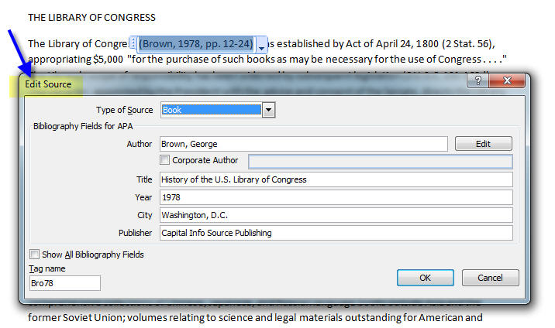Click the Year field showing 1978
Viewport: 555px width, 328px height.
[x=336, y=197]
